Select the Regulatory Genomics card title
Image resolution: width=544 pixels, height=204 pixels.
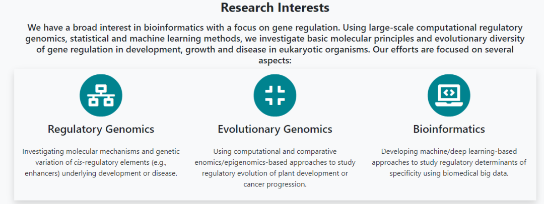tap(101, 129)
